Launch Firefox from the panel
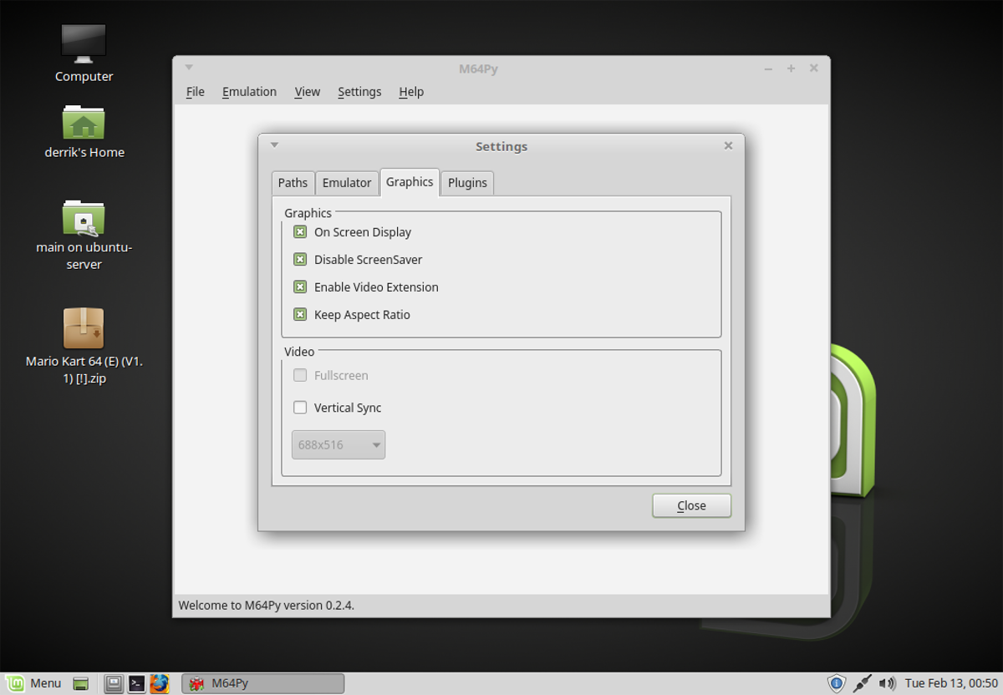Screen dimensions: 1003x695 pyautogui.click(x=160, y=684)
